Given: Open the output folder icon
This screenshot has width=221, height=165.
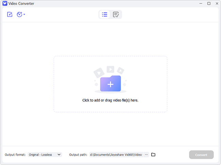Looking at the screenshot, I should 153,154.
